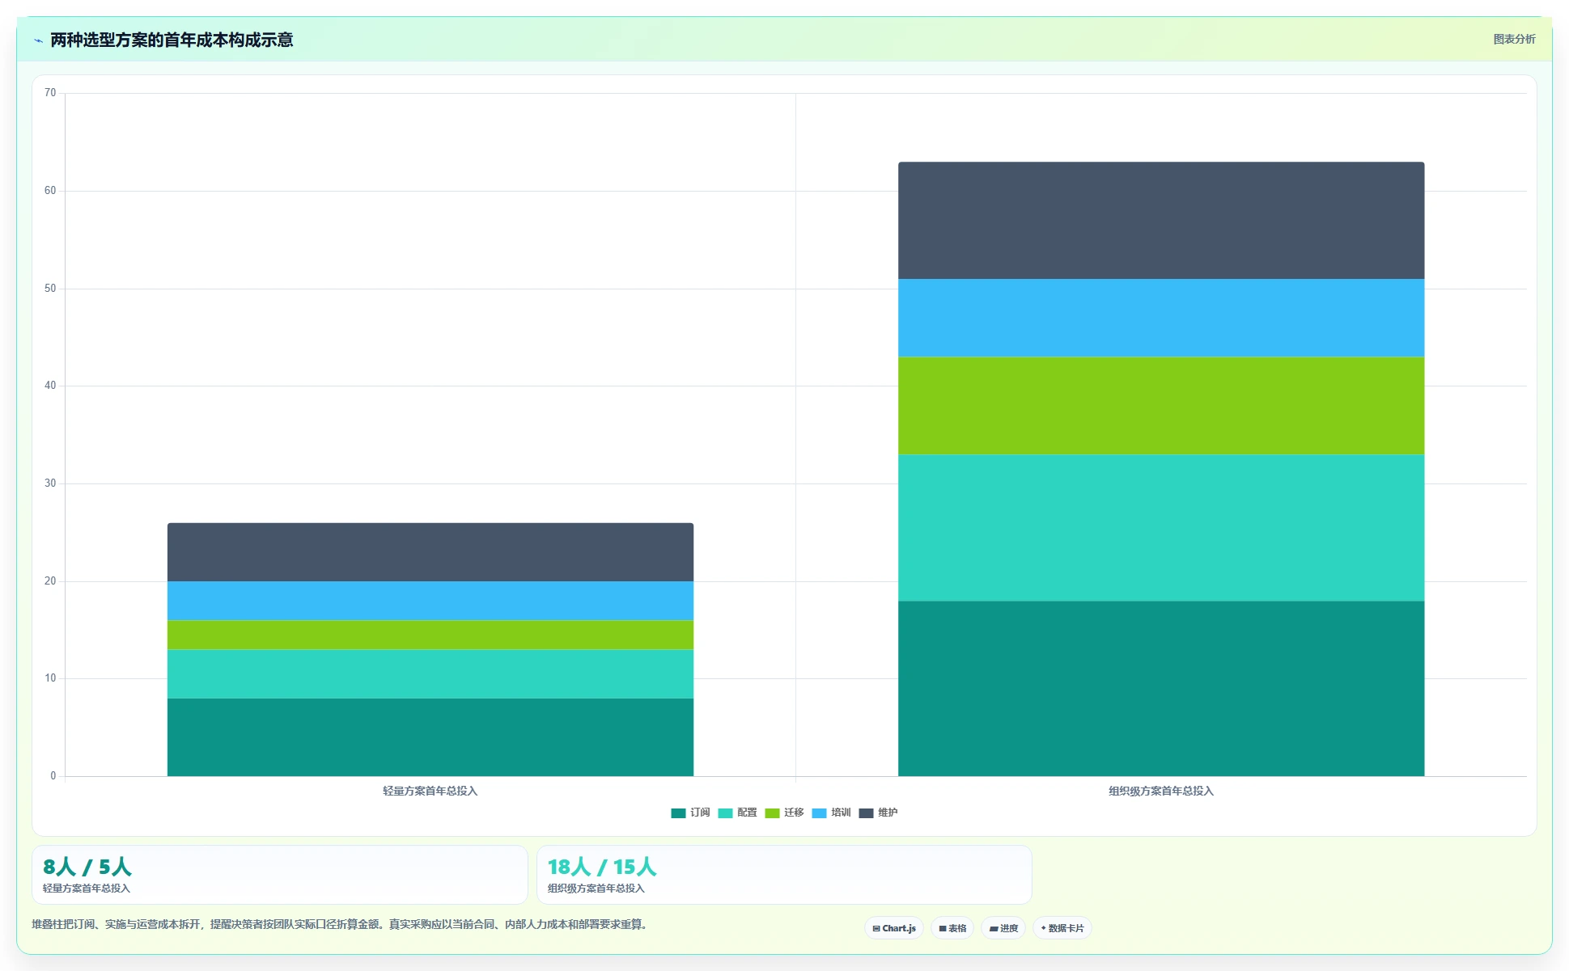Toggle the 配置 legend item
1569x971 pixels.
[x=737, y=813]
